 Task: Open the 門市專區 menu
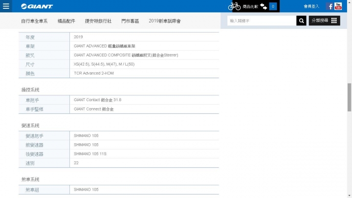tap(130, 21)
